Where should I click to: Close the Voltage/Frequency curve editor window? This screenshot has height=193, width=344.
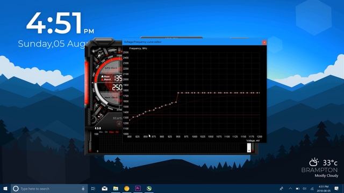[x=264, y=42]
